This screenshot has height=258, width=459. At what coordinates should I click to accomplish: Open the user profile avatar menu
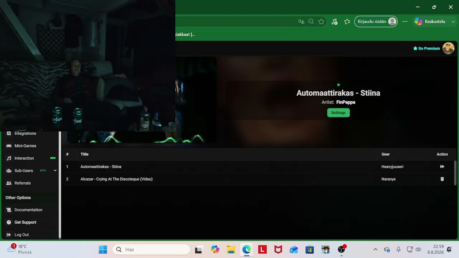448,48
